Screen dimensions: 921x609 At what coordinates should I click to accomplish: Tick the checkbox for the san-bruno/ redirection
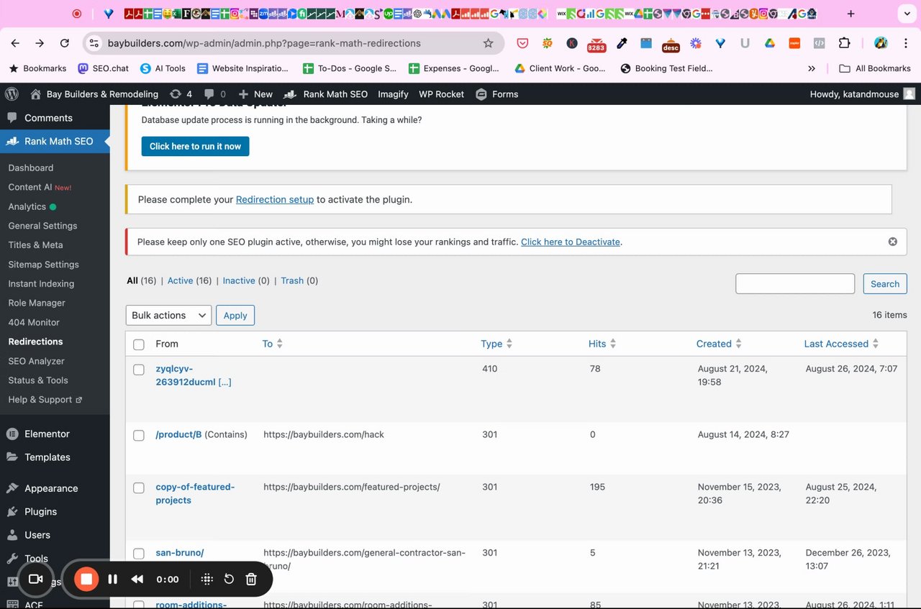(x=139, y=554)
